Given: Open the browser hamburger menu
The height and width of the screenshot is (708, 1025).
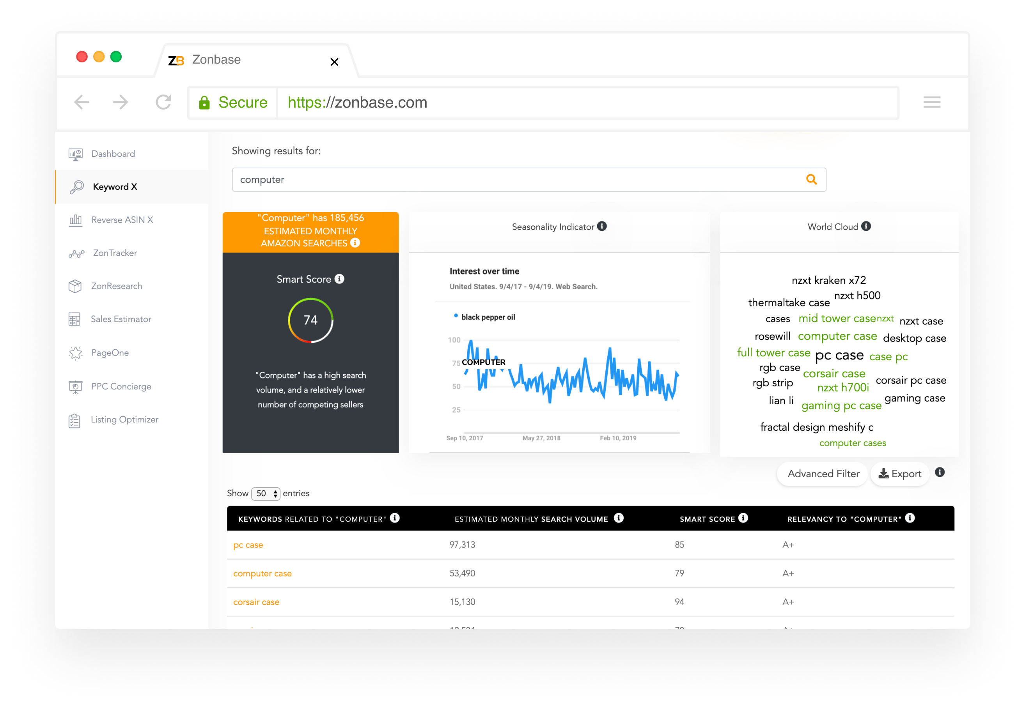Looking at the screenshot, I should (x=932, y=102).
